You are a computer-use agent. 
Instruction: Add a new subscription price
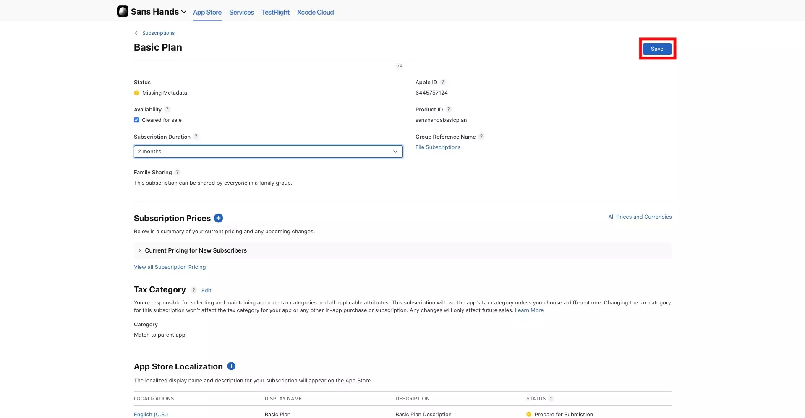pos(218,218)
